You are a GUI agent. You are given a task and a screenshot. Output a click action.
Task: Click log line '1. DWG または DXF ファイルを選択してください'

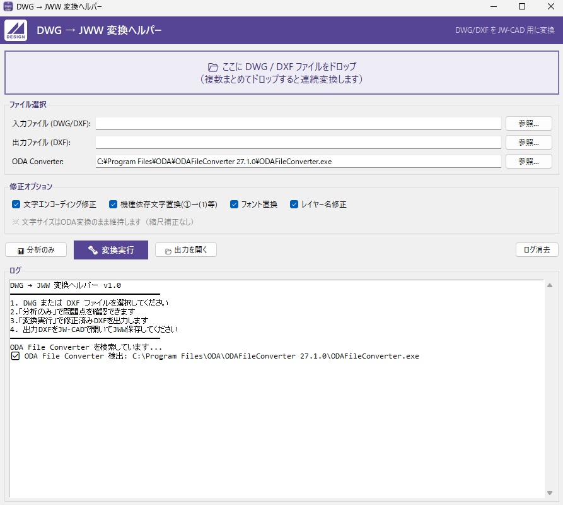click(x=89, y=303)
